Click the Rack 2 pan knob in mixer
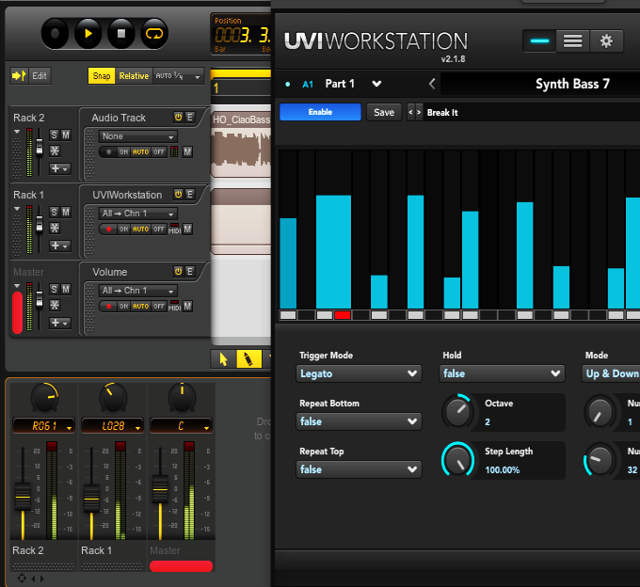 click(44, 397)
